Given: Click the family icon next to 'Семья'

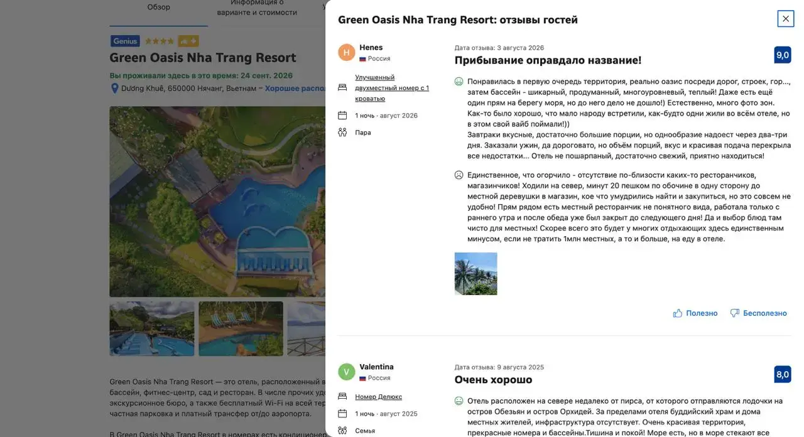Looking at the screenshot, I should (x=342, y=431).
